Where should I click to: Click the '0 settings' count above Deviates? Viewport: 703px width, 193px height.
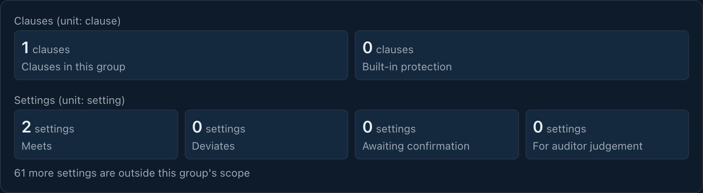click(x=218, y=128)
